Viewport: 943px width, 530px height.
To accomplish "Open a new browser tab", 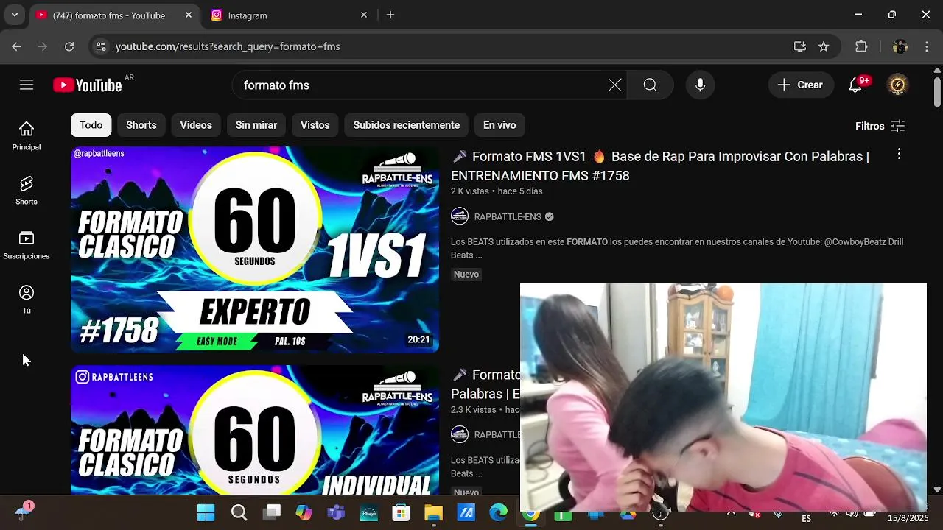I will (x=390, y=15).
